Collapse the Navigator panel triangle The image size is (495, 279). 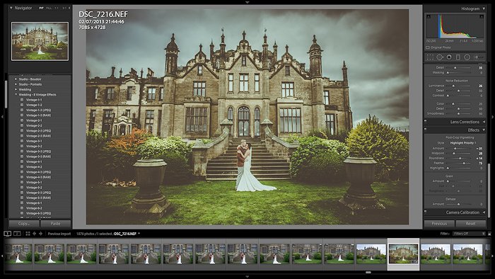(x=11, y=8)
